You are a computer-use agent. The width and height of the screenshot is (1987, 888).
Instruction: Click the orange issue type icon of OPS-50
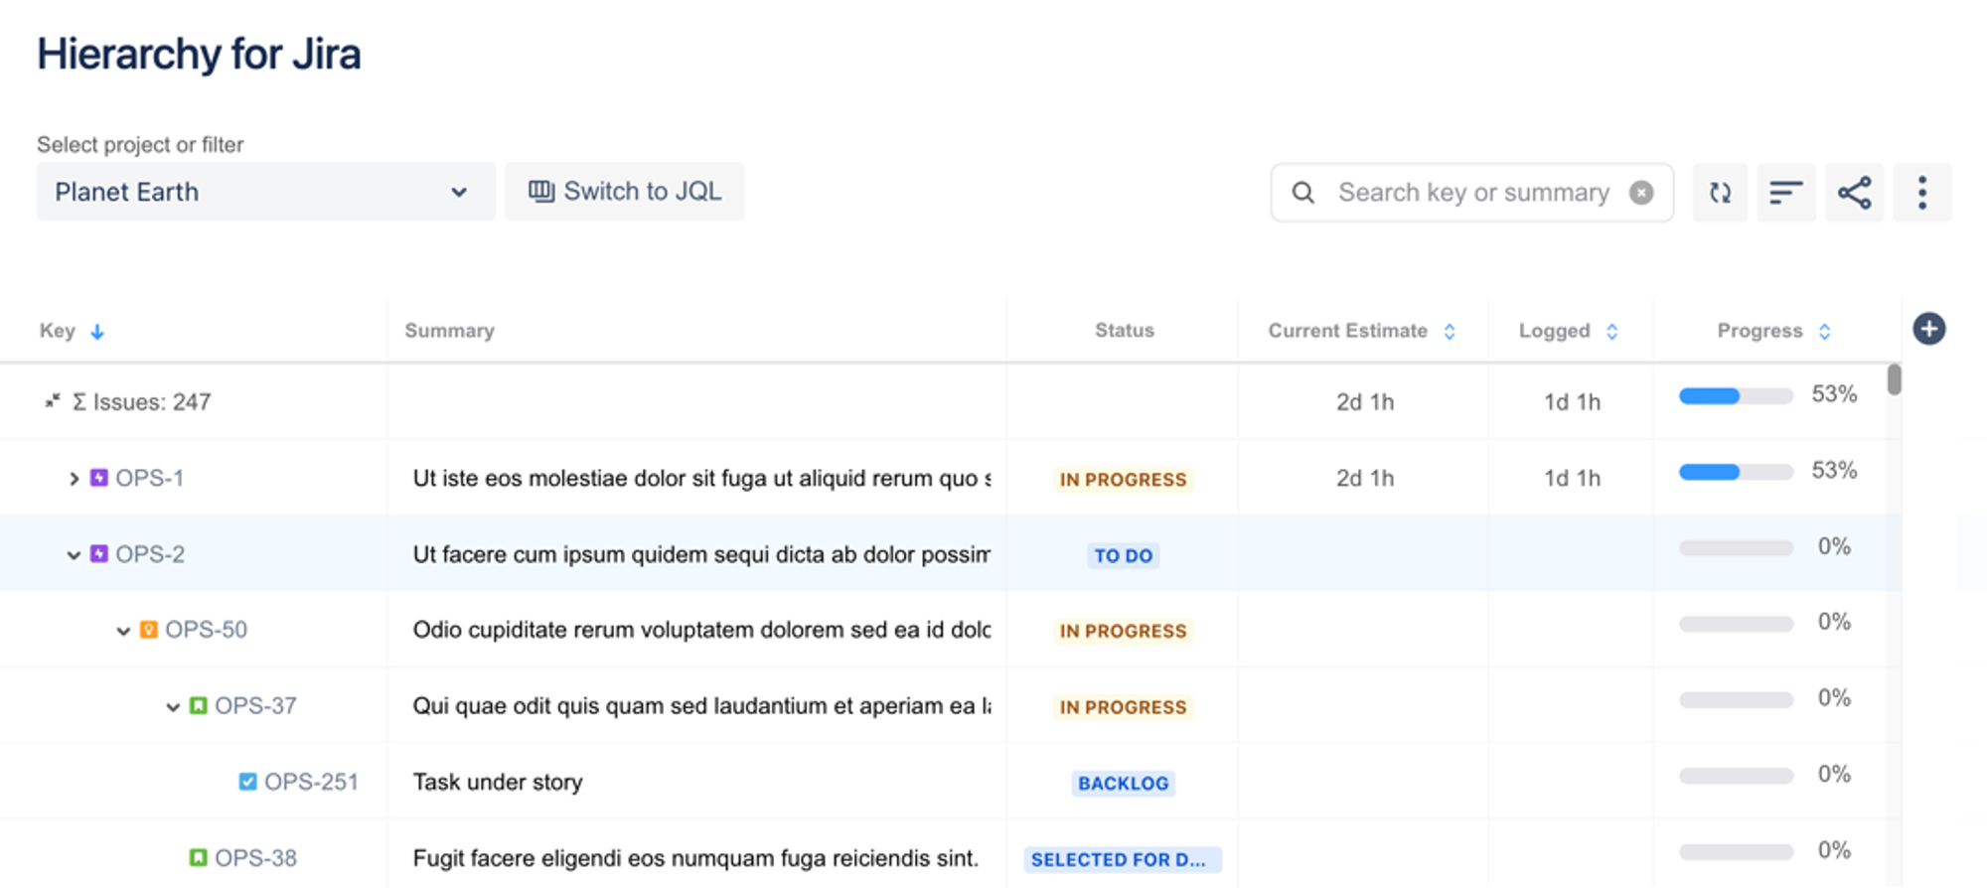[149, 630]
